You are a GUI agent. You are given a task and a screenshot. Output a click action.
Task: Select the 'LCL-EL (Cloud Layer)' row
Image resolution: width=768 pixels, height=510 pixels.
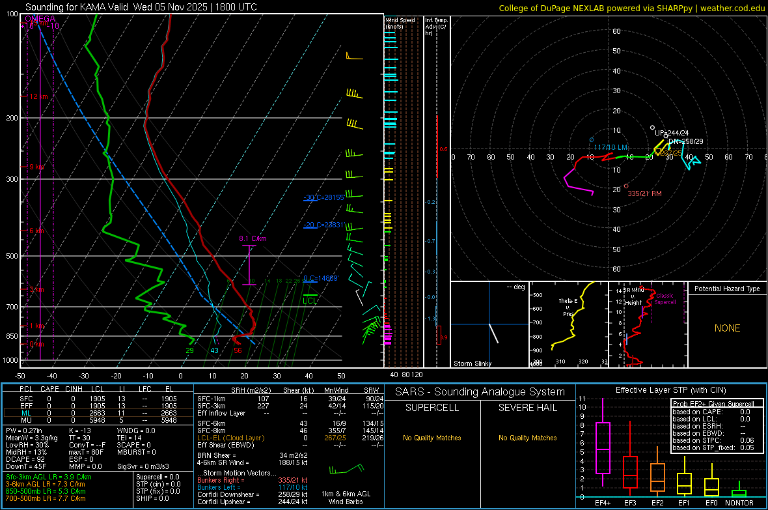(x=290, y=438)
